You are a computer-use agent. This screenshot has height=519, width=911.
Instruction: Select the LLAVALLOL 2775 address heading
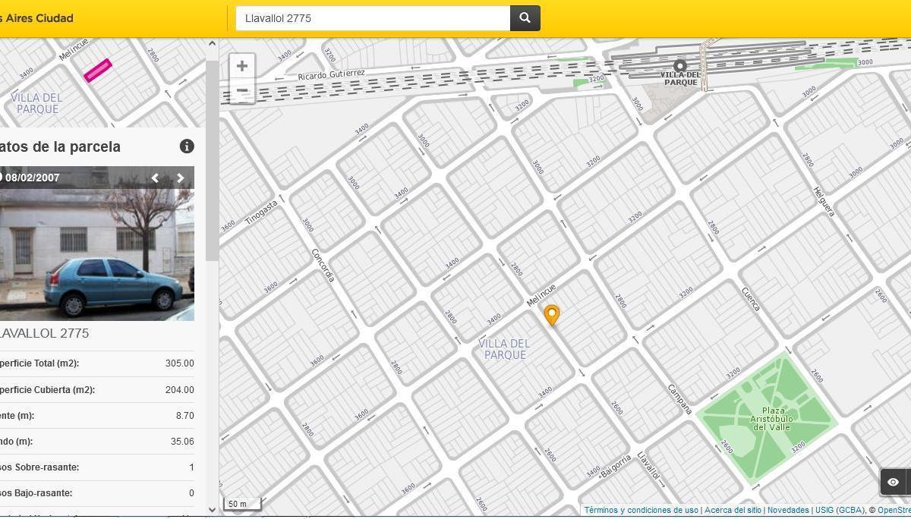tap(44, 333)
